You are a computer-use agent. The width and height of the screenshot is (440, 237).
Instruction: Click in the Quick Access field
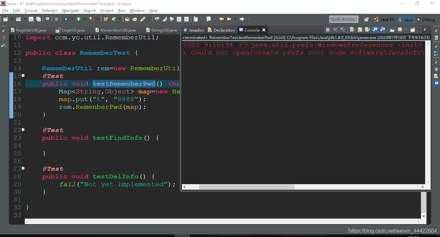tap(344, 19)
